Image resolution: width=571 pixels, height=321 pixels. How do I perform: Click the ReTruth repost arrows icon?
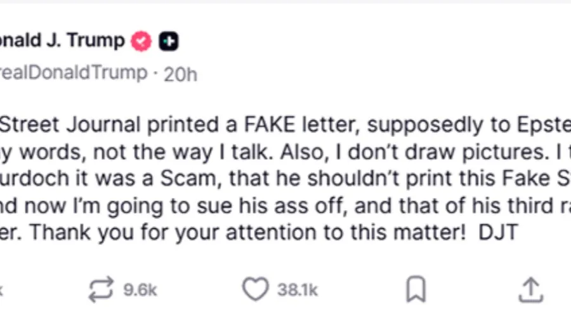pyautogui.click(x=102, y=289)
